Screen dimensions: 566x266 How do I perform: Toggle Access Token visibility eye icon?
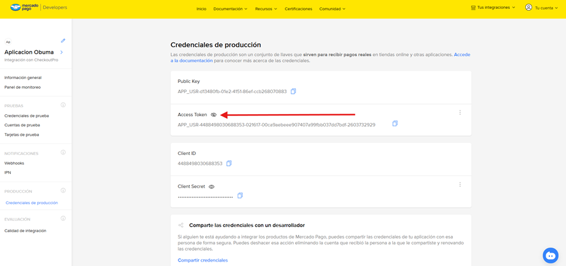pos(213,115)
